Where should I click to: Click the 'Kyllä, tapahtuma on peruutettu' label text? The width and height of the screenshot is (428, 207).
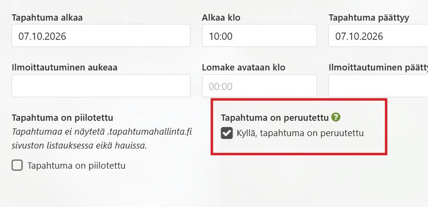click(x=300, y=133)
